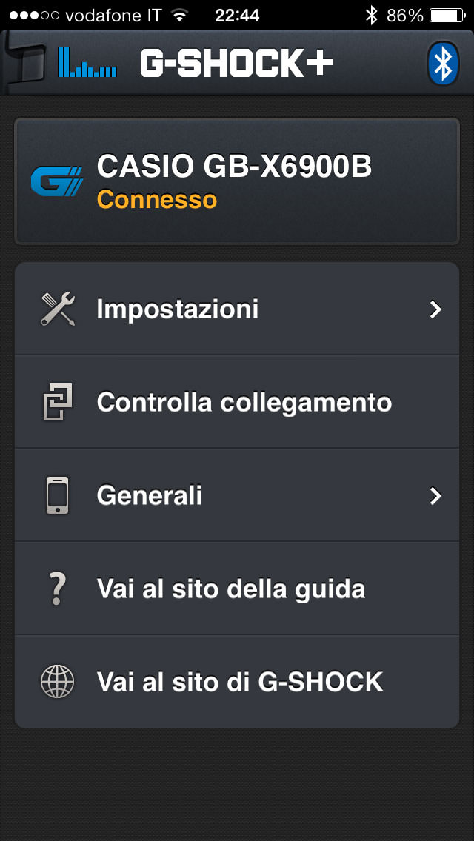Tap the blue Bluetooth button in header
Viewport: 474px width, 841px height.
pos(443,64)
